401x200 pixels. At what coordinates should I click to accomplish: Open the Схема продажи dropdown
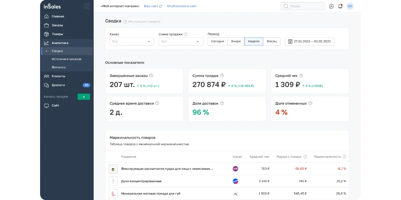[x=181, y=41]
